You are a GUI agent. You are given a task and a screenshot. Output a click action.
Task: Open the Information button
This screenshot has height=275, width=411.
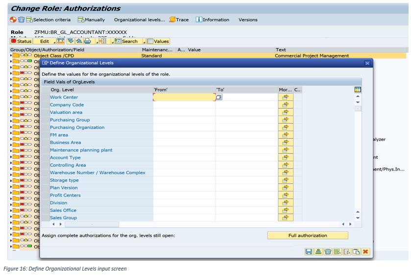[213, 20]
